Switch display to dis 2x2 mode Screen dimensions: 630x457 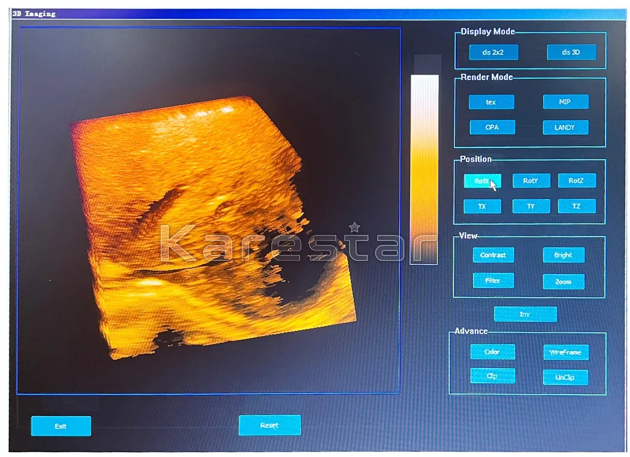coord(493,52)
